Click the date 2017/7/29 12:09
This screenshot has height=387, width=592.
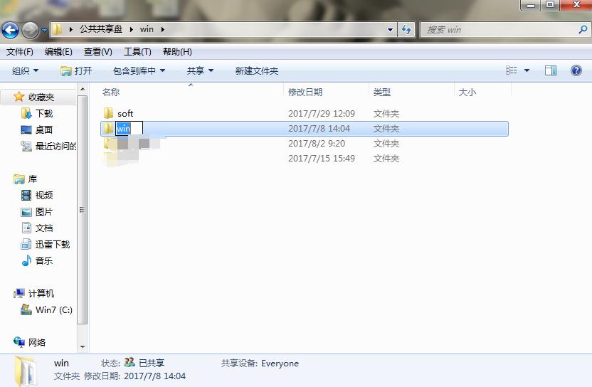[322, 113]
